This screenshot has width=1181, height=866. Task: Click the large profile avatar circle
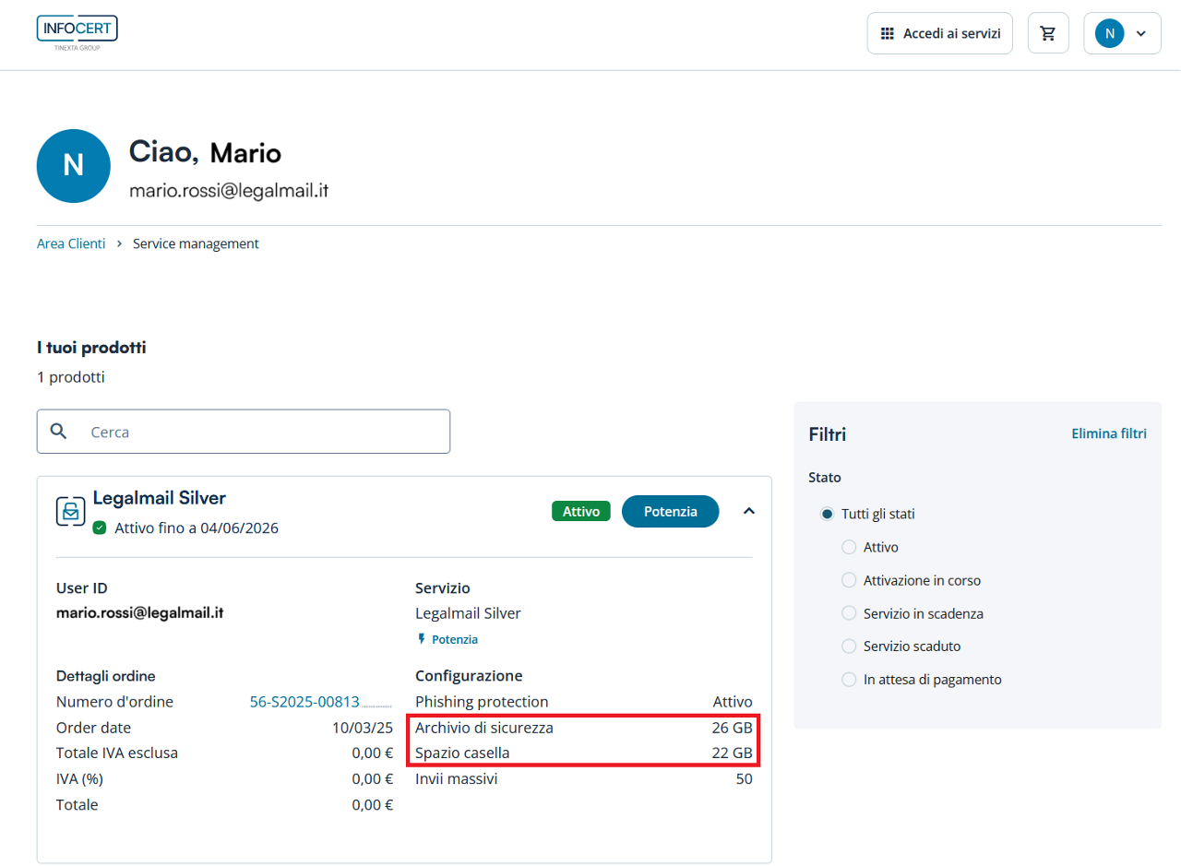point(73,166)
